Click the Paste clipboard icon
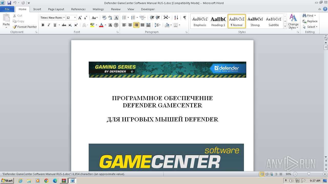The height and width of the screenshot is (184, 328). tap(6, 18)
